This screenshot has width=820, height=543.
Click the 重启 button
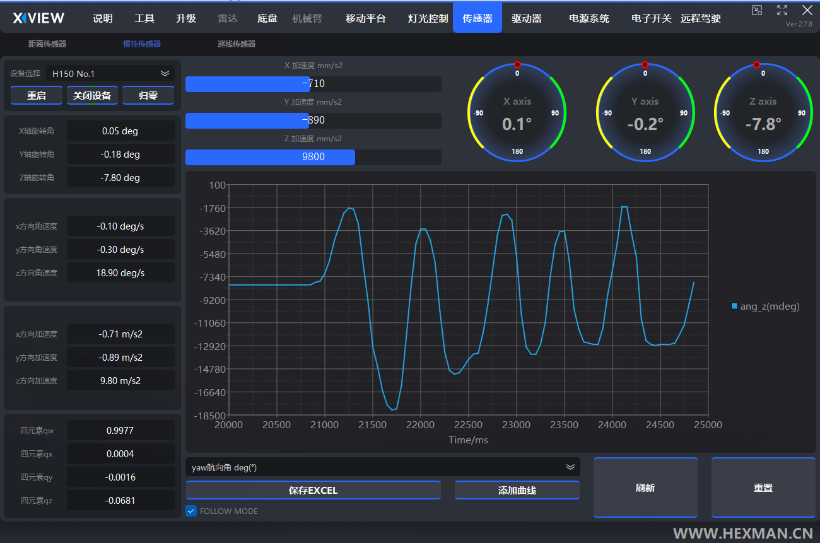37,95
